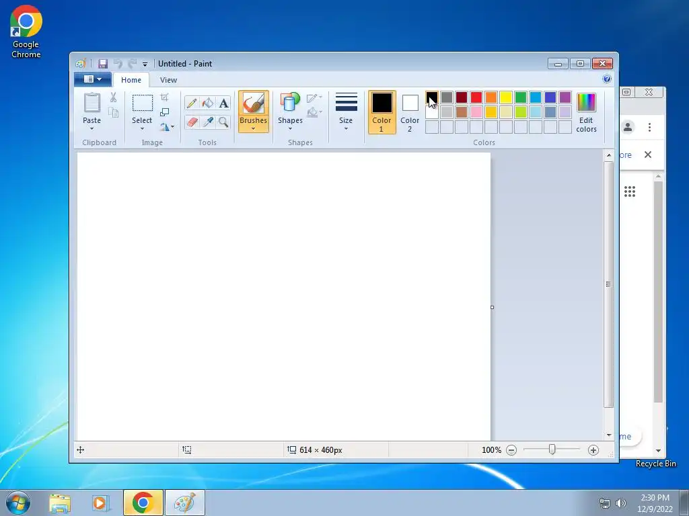Pick the green color swatch
The image size is (689, 516).
[x=521, y=97]
